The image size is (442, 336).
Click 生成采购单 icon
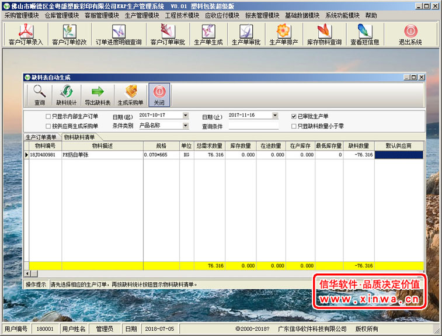coord(131,95)
